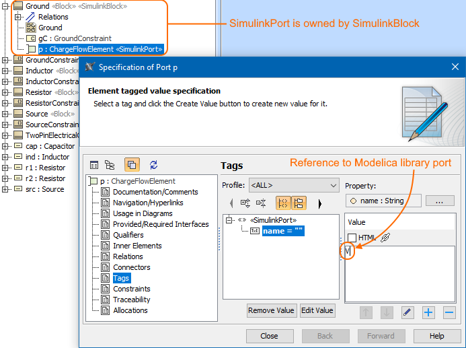Screen dimensions: 466x348
Task: Toggle the hierarchical tags view icon
Action: 299,203
